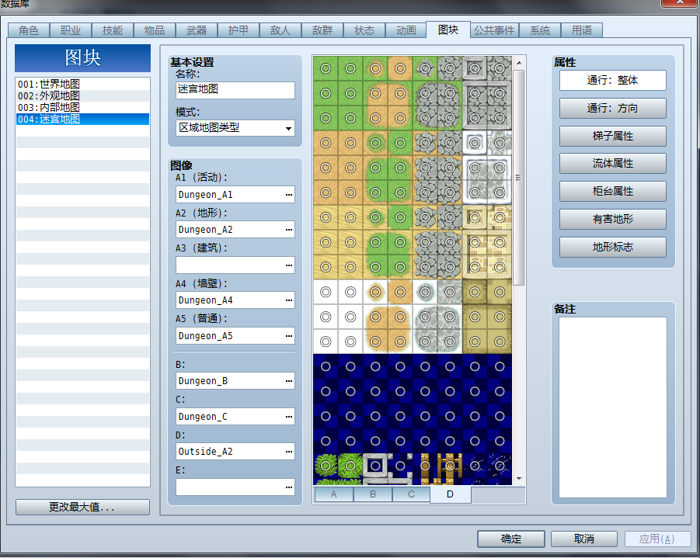Screen dimensions: 700x558
Task: Switch to 有害地形 attribute editing
Action: click(612, 219)
